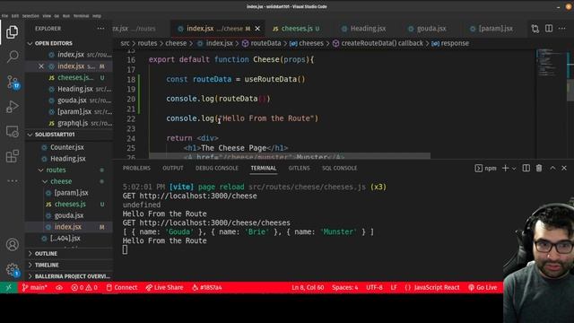Click Connect in the status bar
This screenshot has height=323, width=574.
pyautogui.click(x=122, y=288)
